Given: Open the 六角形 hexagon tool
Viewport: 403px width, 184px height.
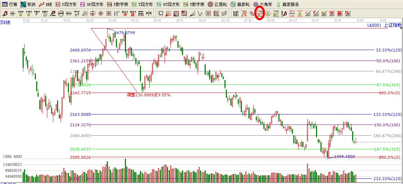Looking at the screenshot, I should click(x=263, y=5).
